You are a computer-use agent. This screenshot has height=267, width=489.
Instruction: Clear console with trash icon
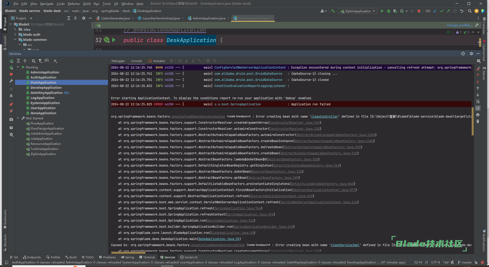pyautogui.click(x=478, y=121)
